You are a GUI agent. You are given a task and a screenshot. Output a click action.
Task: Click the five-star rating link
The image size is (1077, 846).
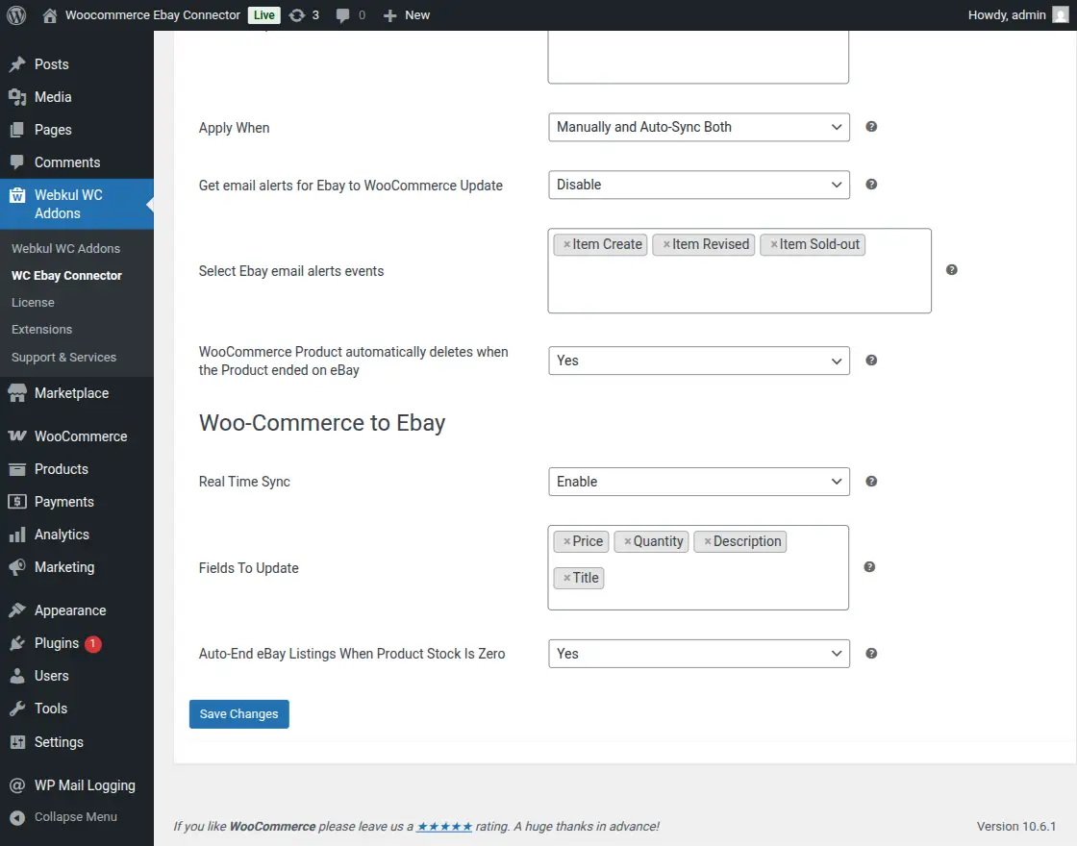(444, 827)
